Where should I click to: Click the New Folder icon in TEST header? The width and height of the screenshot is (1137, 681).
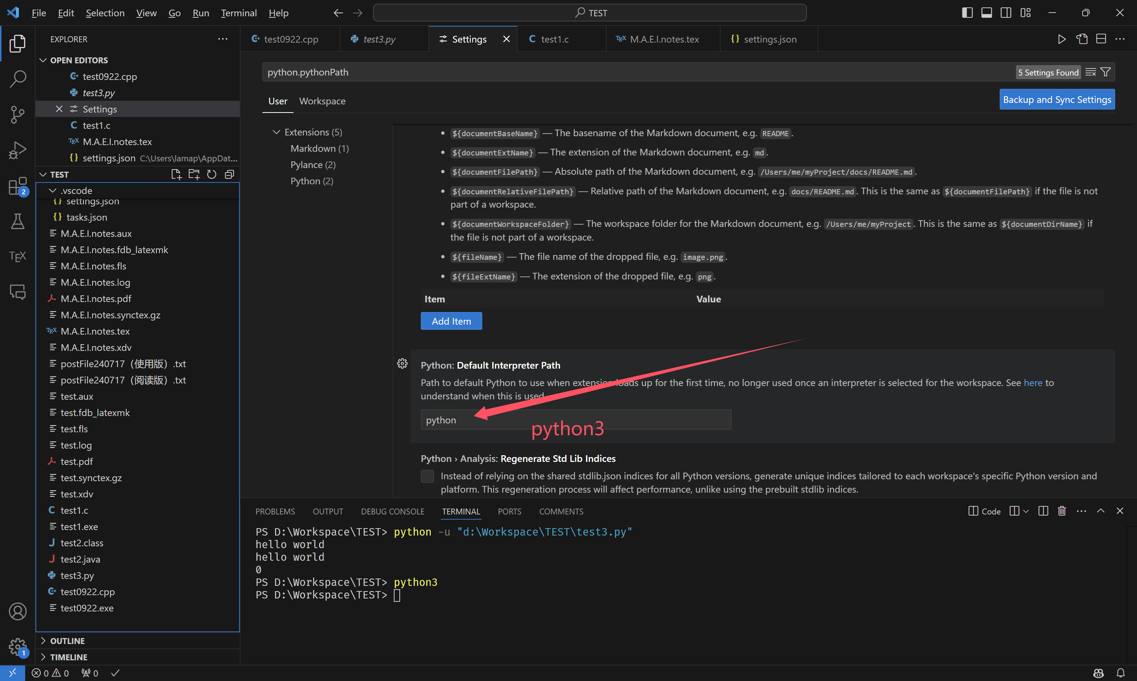tap(194, 174)
